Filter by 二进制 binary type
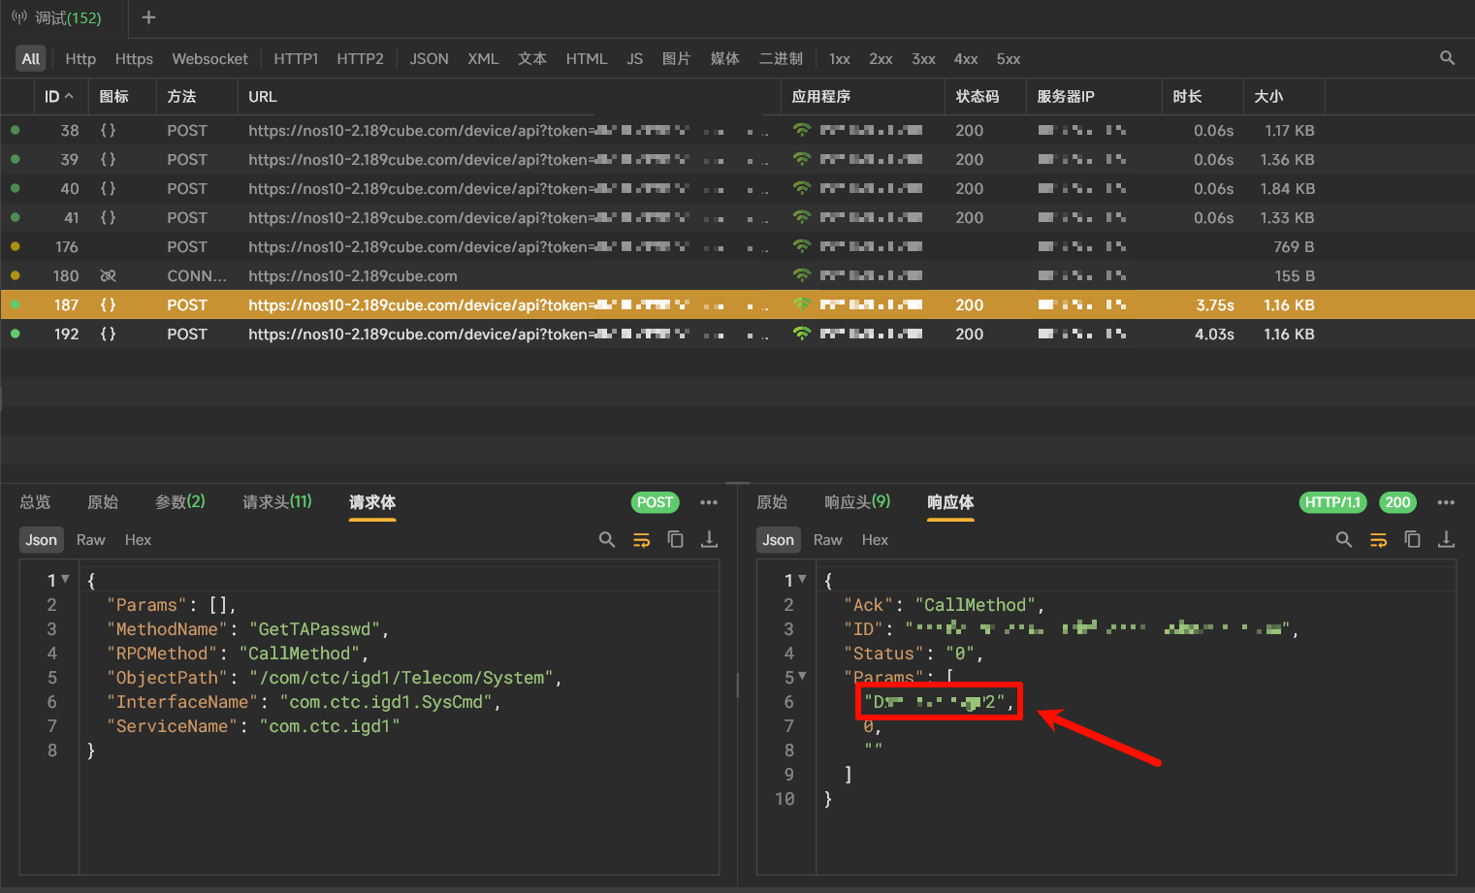This screenshot has height=893, width=1475. [781, 58]
